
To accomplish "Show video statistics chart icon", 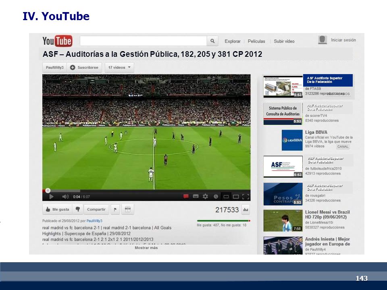I will click(246, 209).
